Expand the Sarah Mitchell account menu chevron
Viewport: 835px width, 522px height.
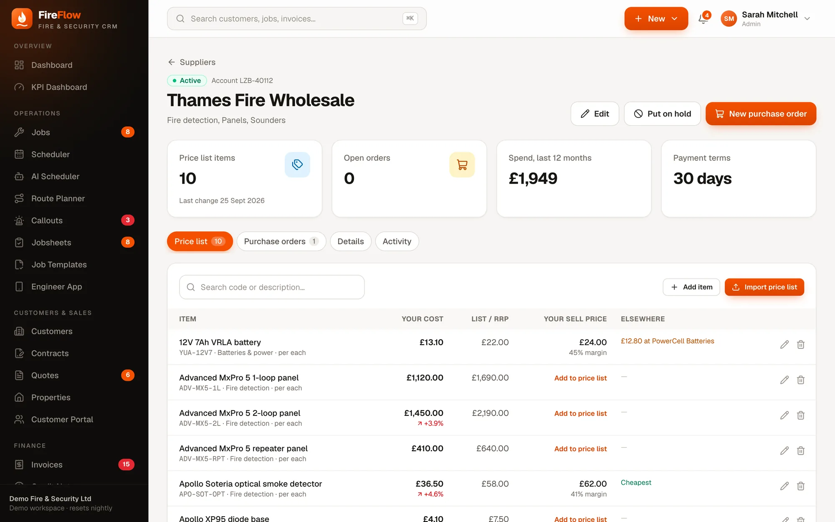(807, 19)
